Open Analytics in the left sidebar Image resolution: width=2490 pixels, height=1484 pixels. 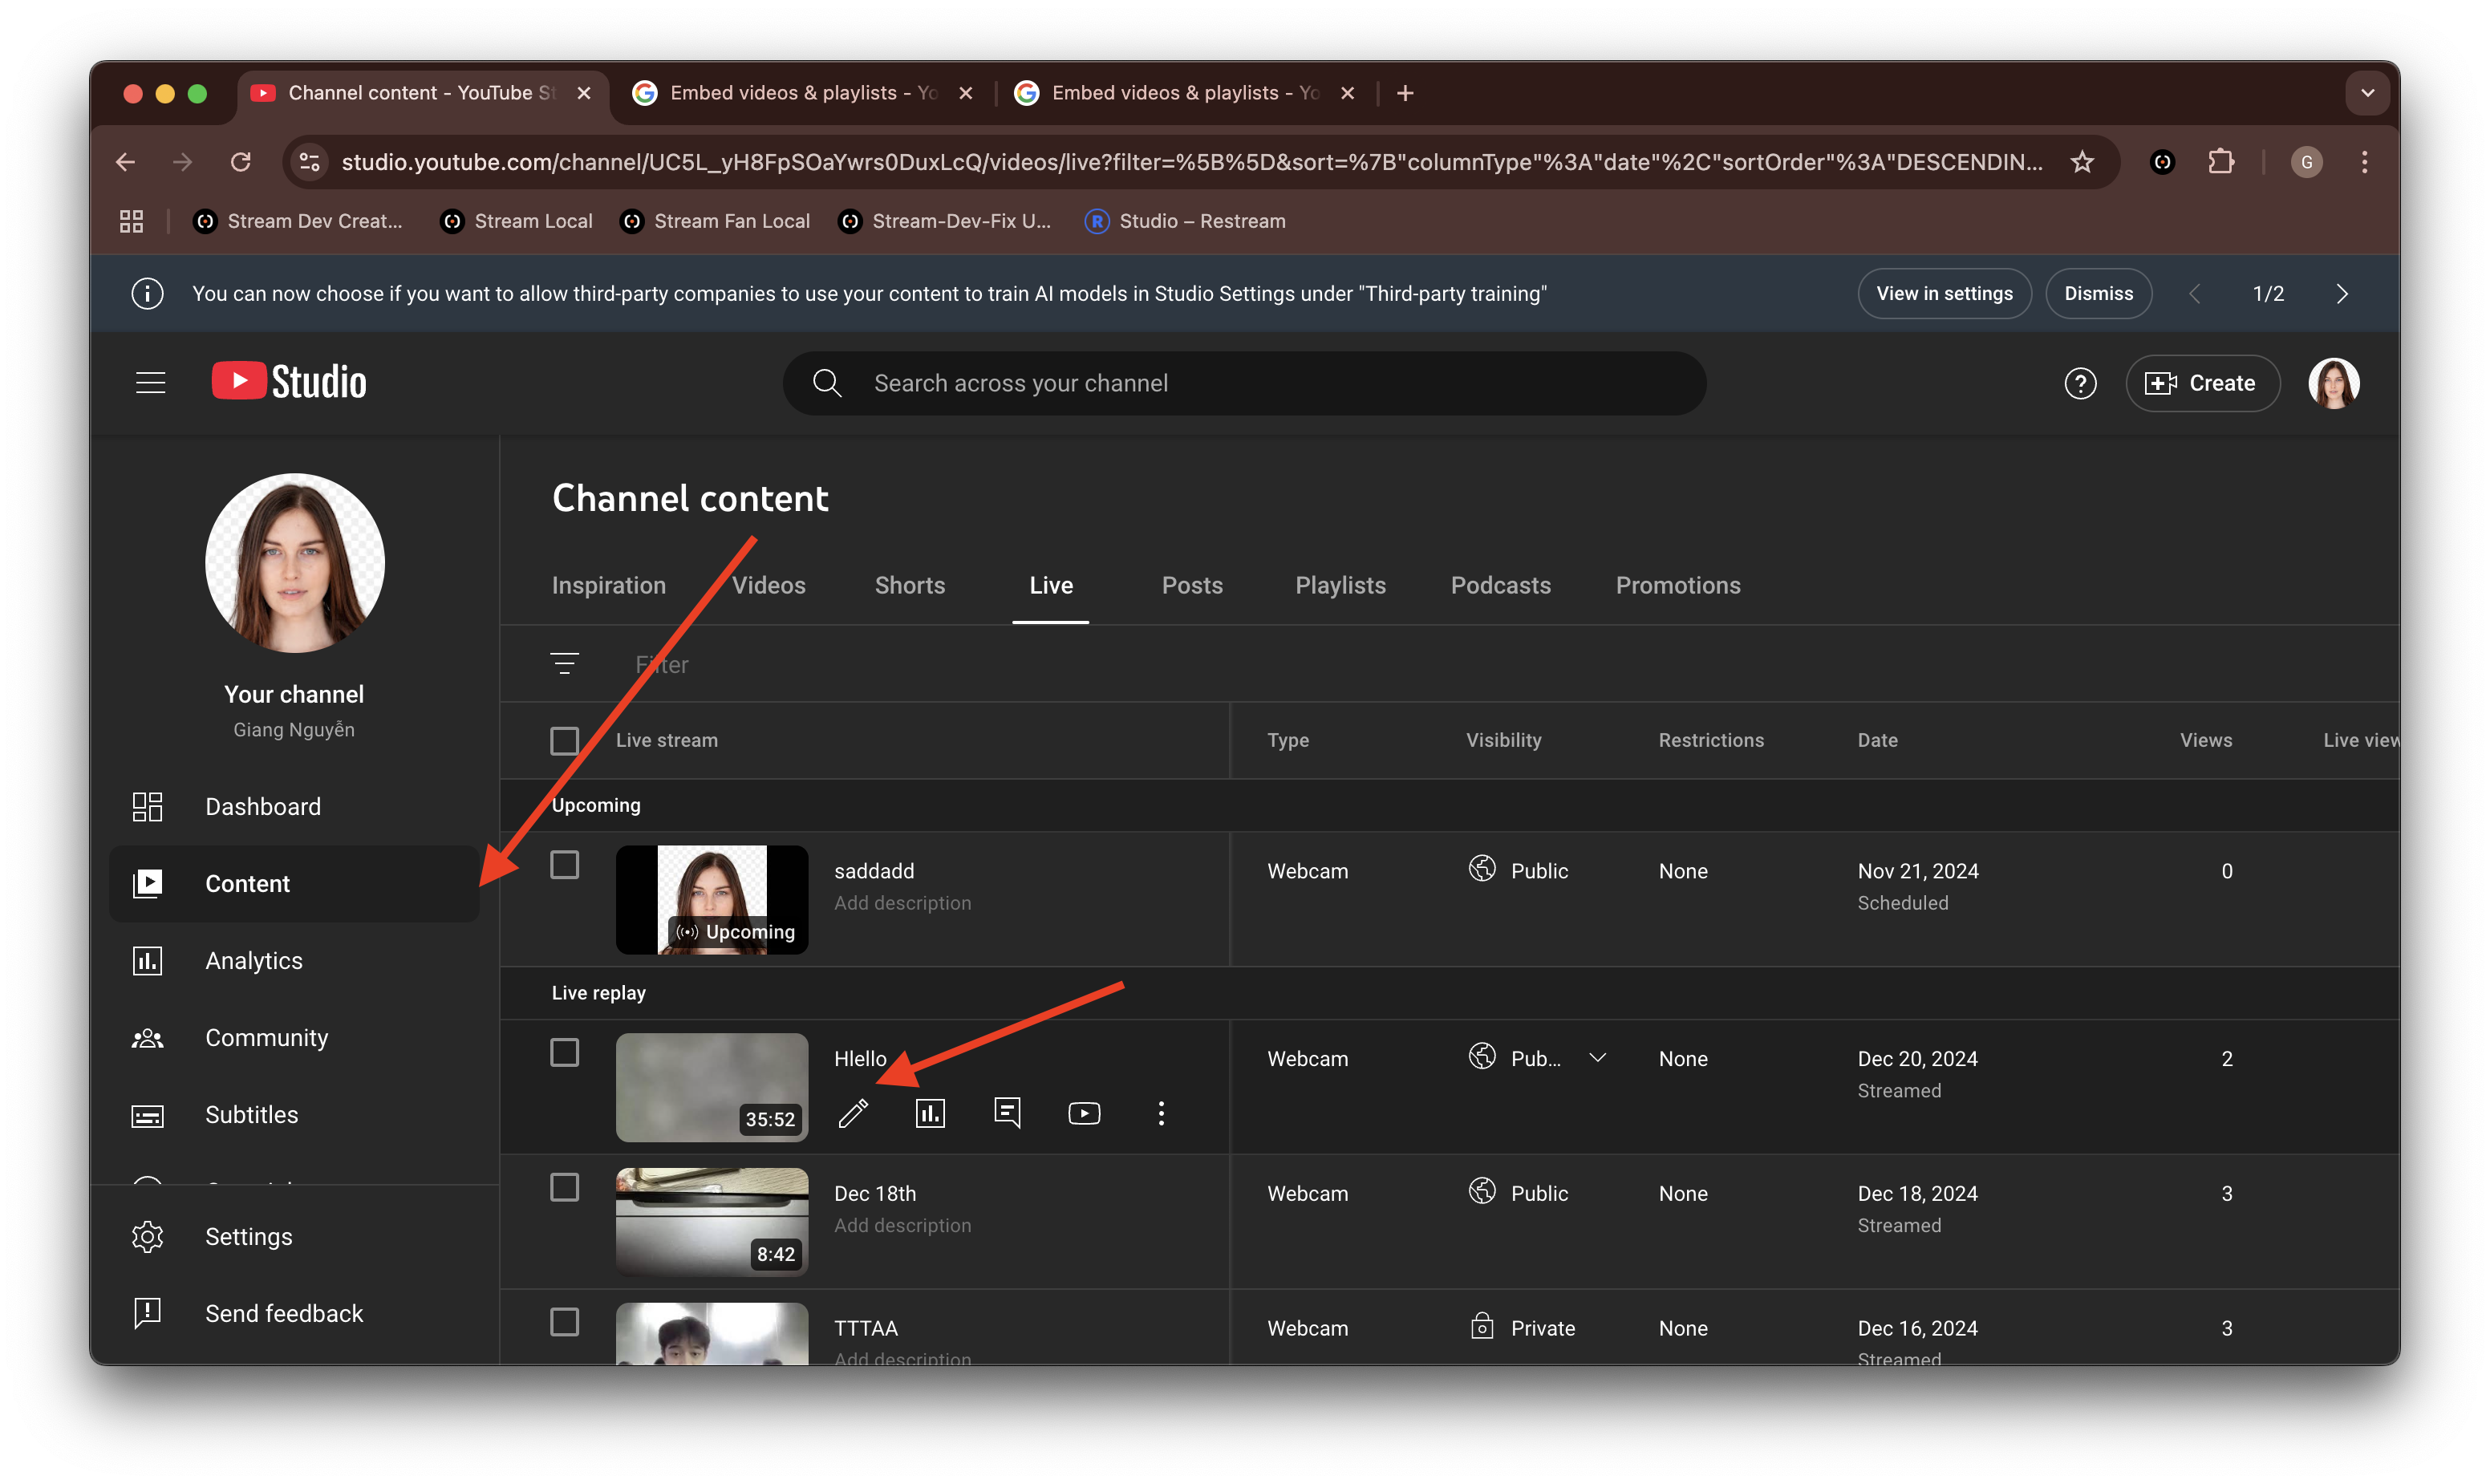pyautogui.click(x=253, y=961)
